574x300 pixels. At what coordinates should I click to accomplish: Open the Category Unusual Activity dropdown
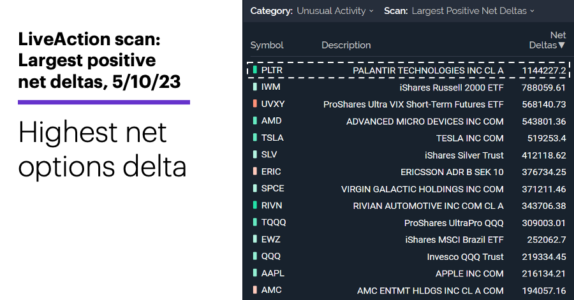tap(335, 11)
